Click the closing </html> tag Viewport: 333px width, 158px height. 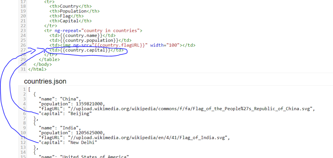[37, 69]
